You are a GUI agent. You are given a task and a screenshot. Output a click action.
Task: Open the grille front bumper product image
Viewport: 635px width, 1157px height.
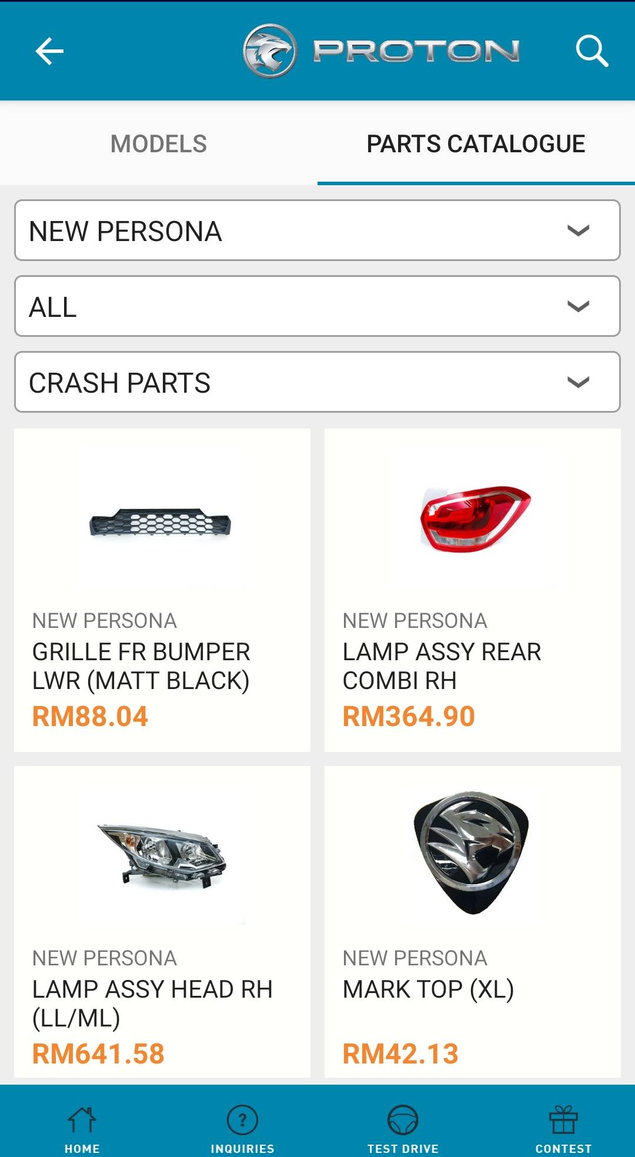[161, 523]
